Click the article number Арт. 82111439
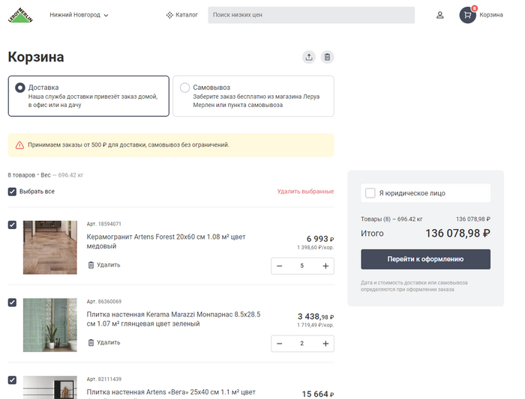This screenshot has height=399, width=525. (103, 379)
